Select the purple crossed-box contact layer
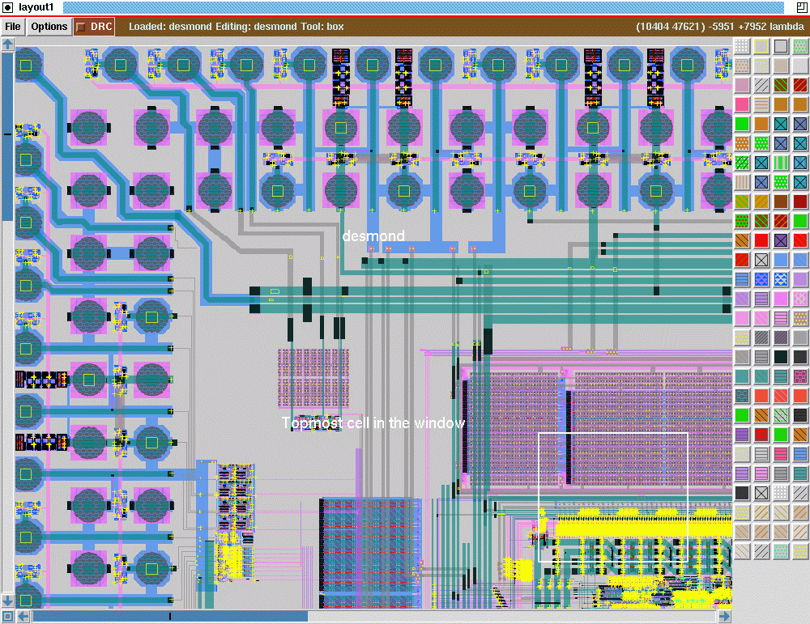The image size is (810, 624). 781,240
